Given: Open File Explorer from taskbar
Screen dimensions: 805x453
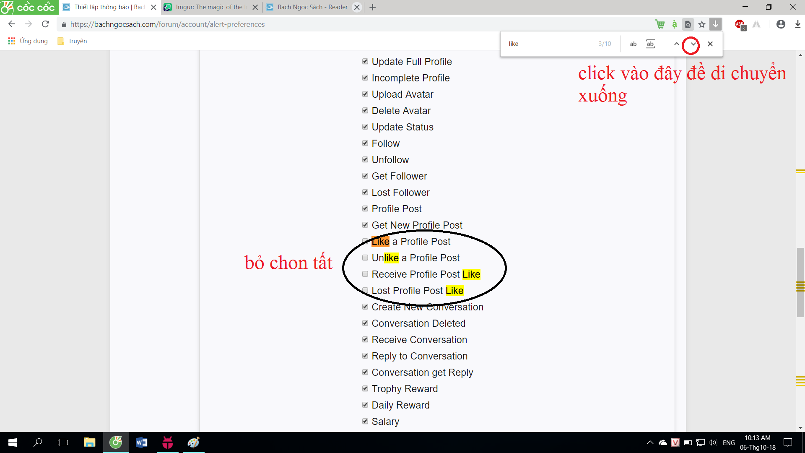Looking at the screenshot, I should coord(89,443).
